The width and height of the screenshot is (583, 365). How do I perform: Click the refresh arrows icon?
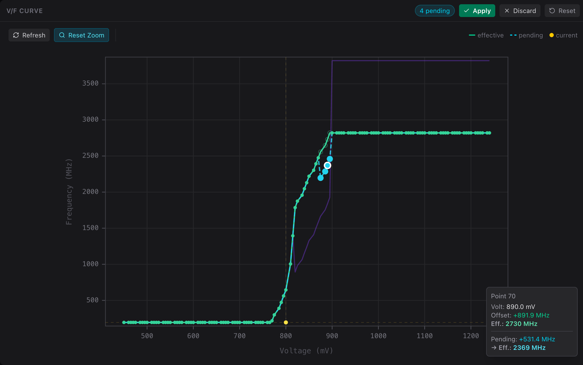pos(16,35)
